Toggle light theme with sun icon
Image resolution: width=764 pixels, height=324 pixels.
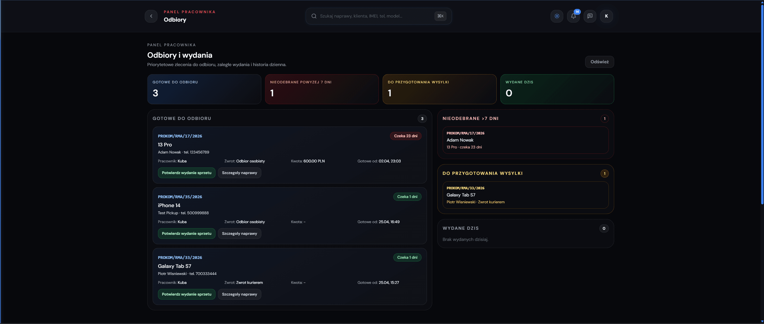[x=557, y=16]
